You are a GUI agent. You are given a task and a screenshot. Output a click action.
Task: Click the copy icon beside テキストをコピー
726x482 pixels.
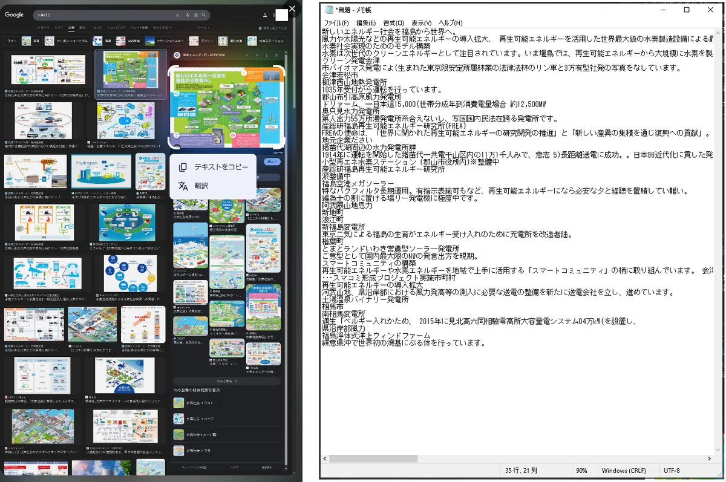(x=183, y=167)
